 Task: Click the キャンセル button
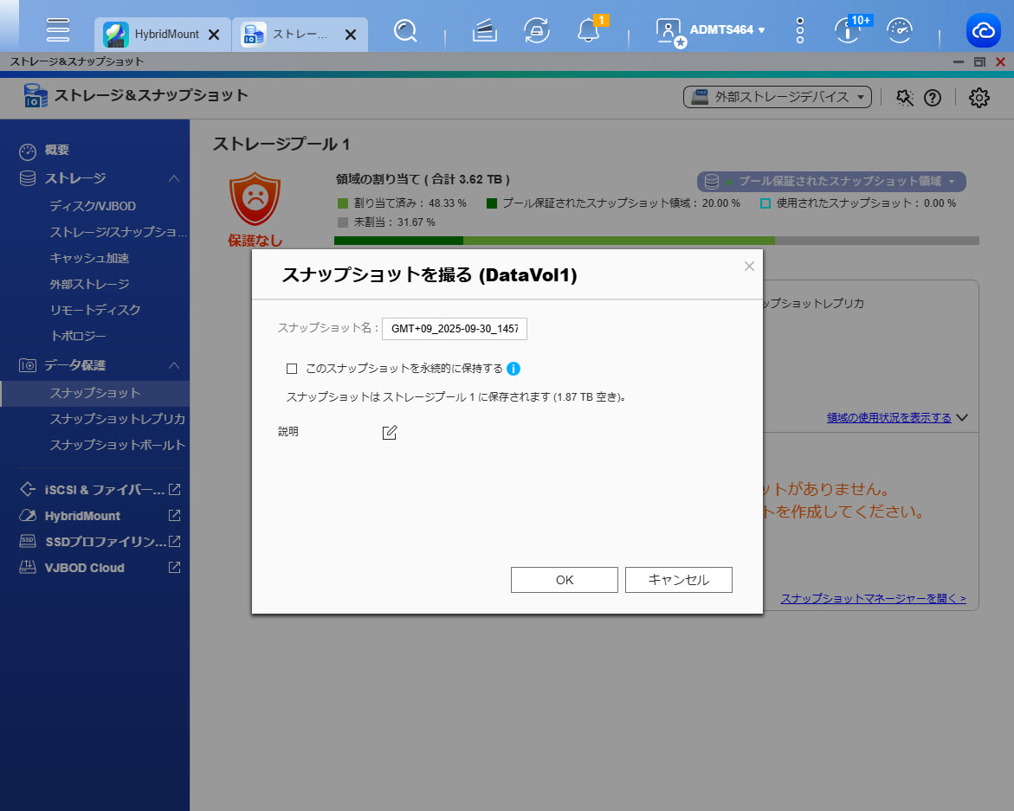[678, 580]
